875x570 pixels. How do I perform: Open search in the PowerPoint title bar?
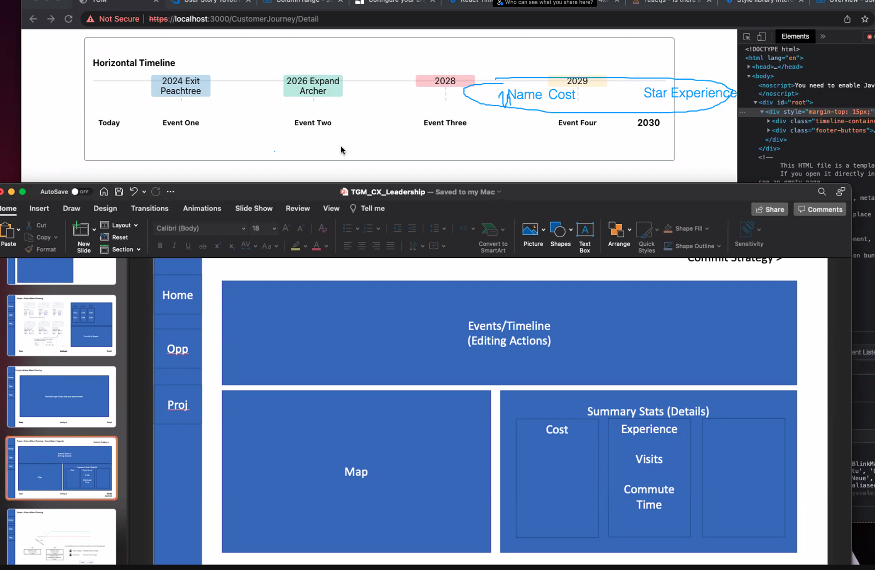[x=822, y=192]
